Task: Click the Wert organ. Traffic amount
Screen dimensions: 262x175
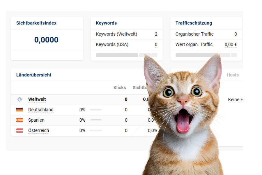Action: coord(231,45)
